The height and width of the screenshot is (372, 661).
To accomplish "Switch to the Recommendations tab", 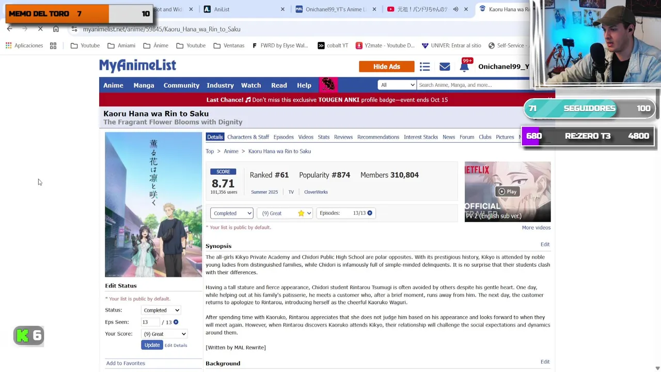I will pos(378,137).
